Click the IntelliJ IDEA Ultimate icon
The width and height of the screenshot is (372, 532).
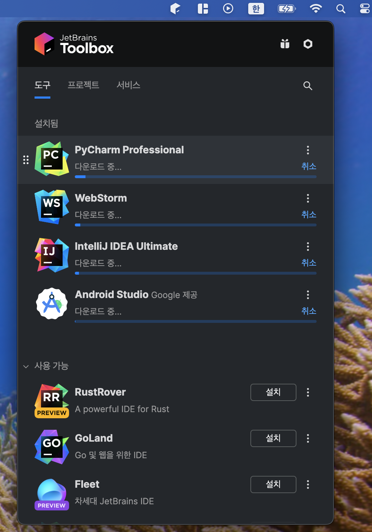pos(52,255)
